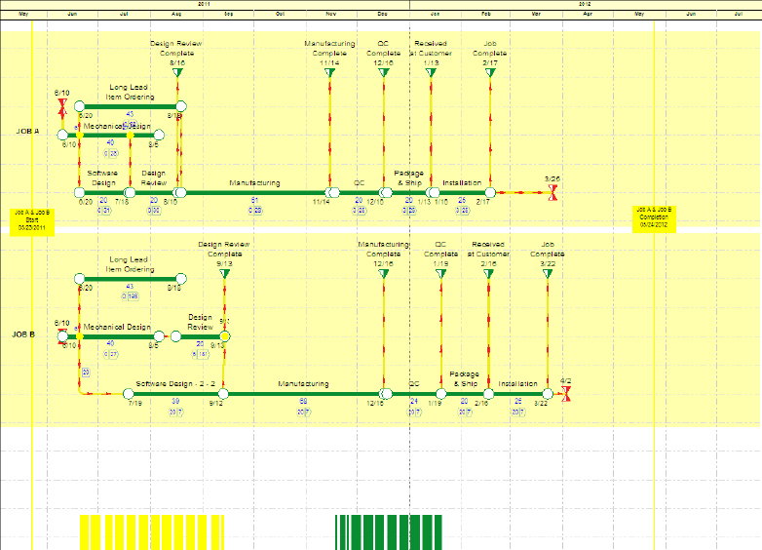762x550 pixels.
Task: Click the Nov month header
Action: point(331,14)
